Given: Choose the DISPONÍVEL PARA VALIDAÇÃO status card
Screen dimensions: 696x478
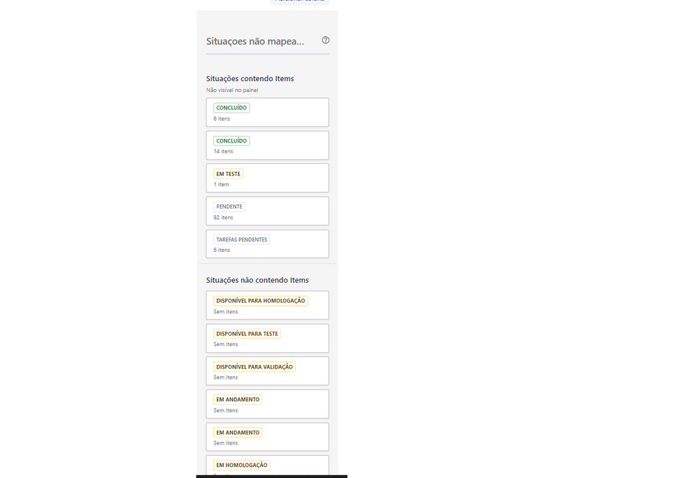Looking at the screenshot, I should coord(267,371).
